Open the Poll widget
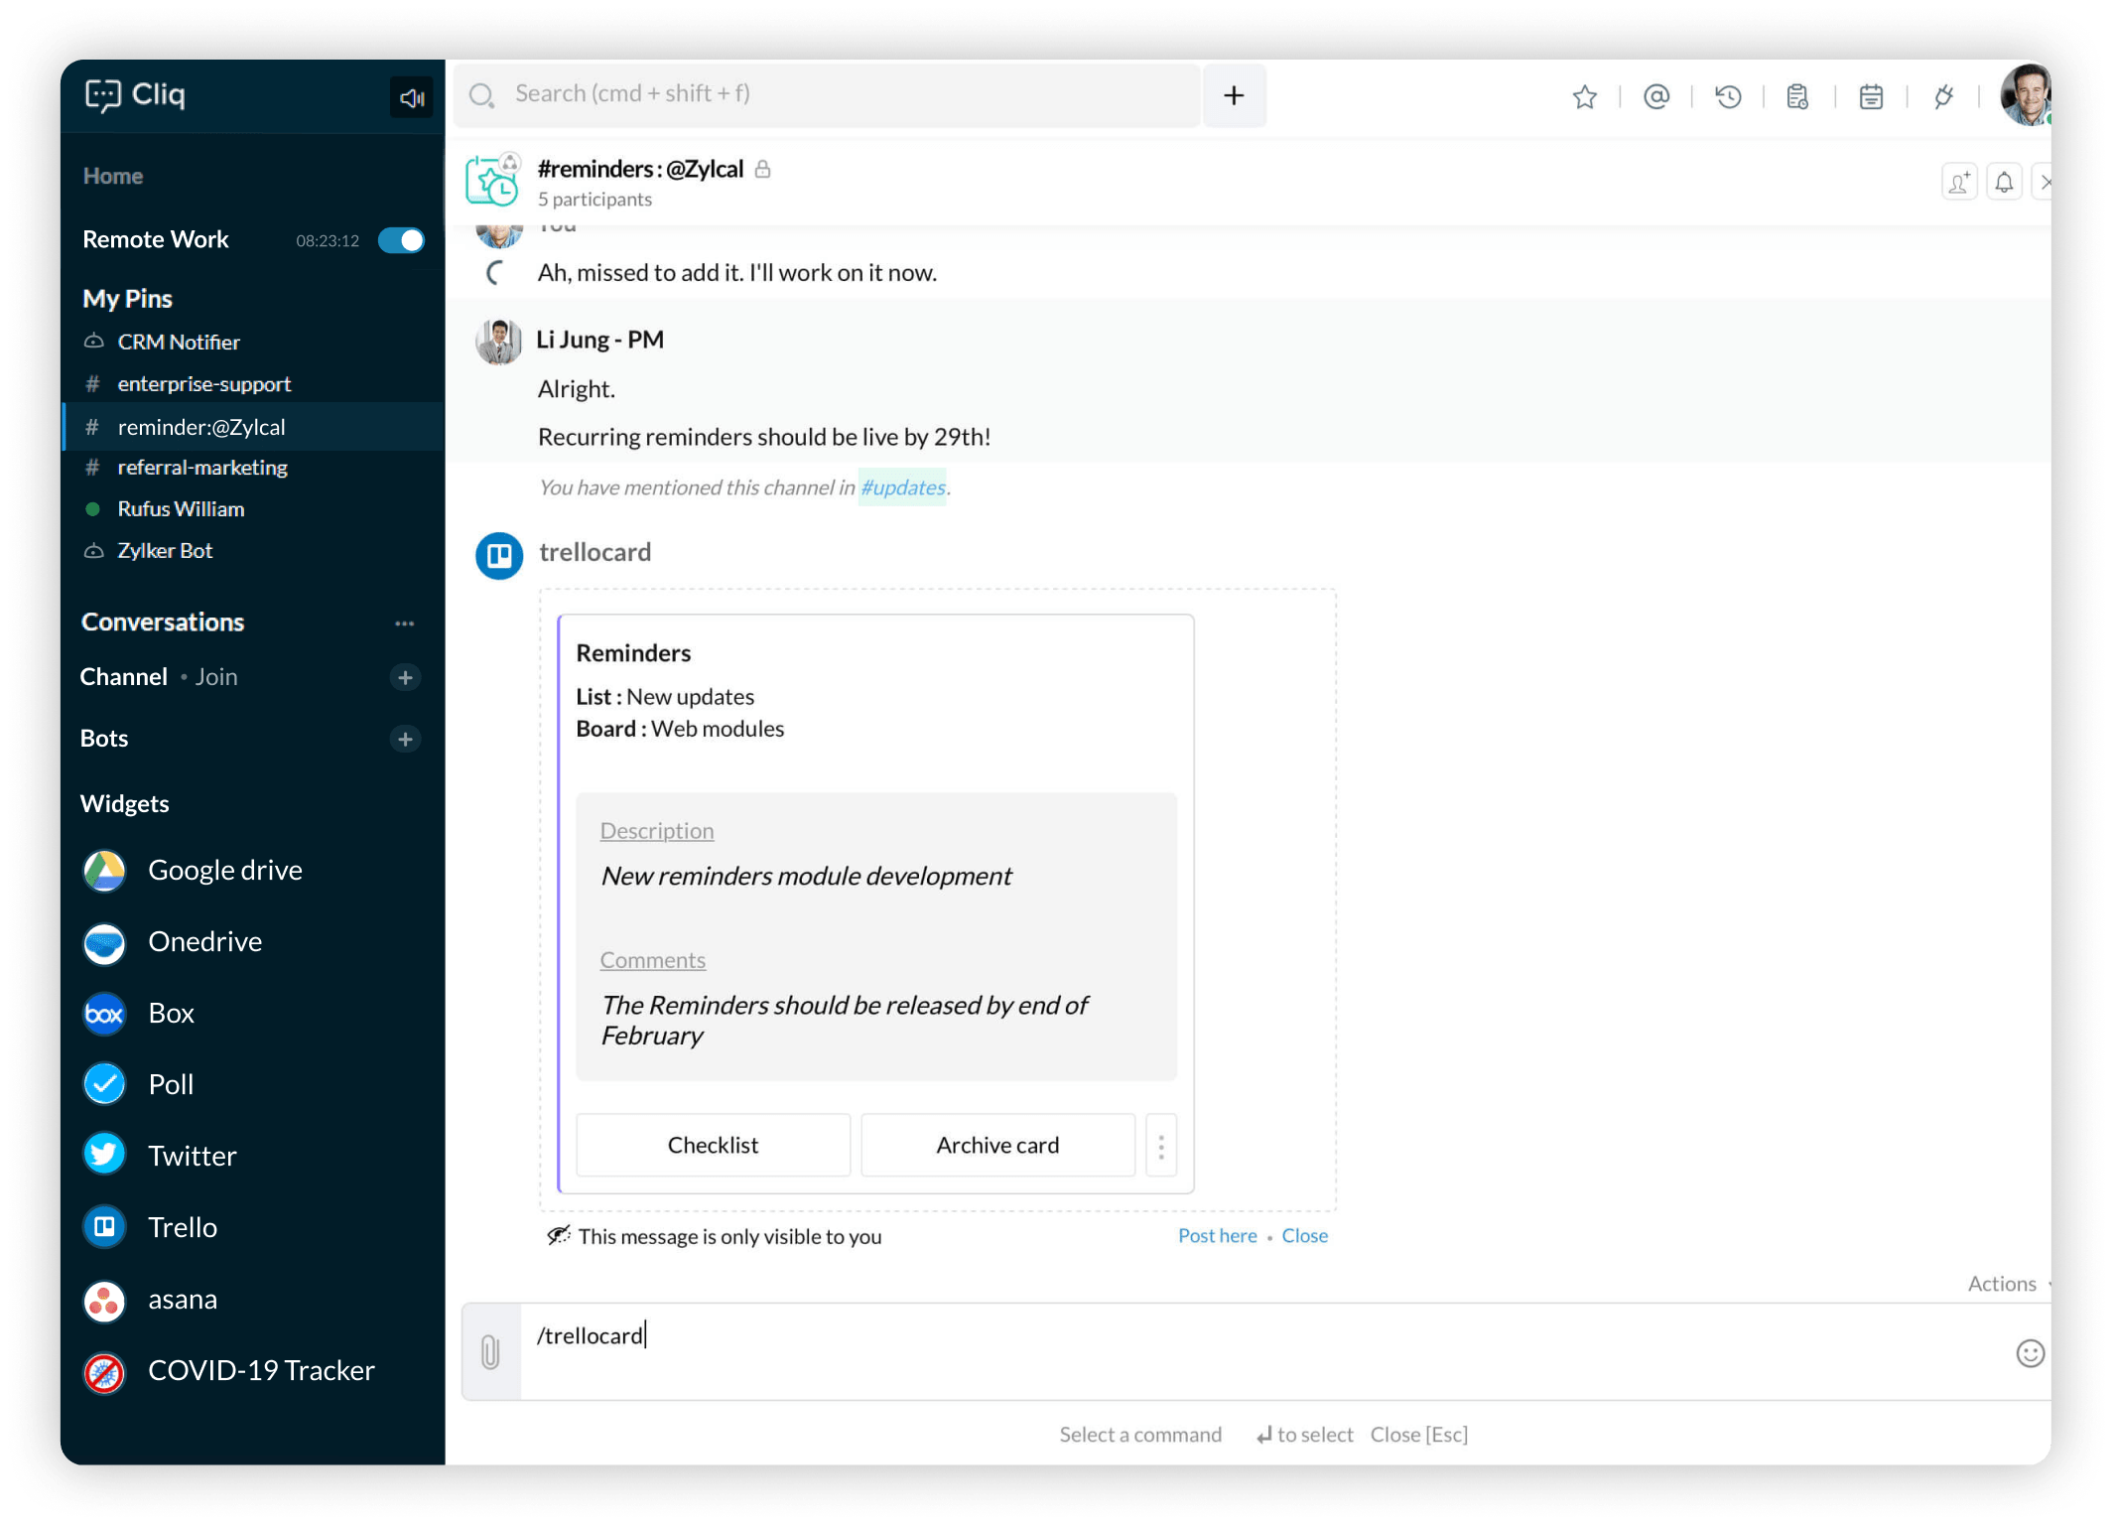Screen dimensions: 2111x1525 139,1085
